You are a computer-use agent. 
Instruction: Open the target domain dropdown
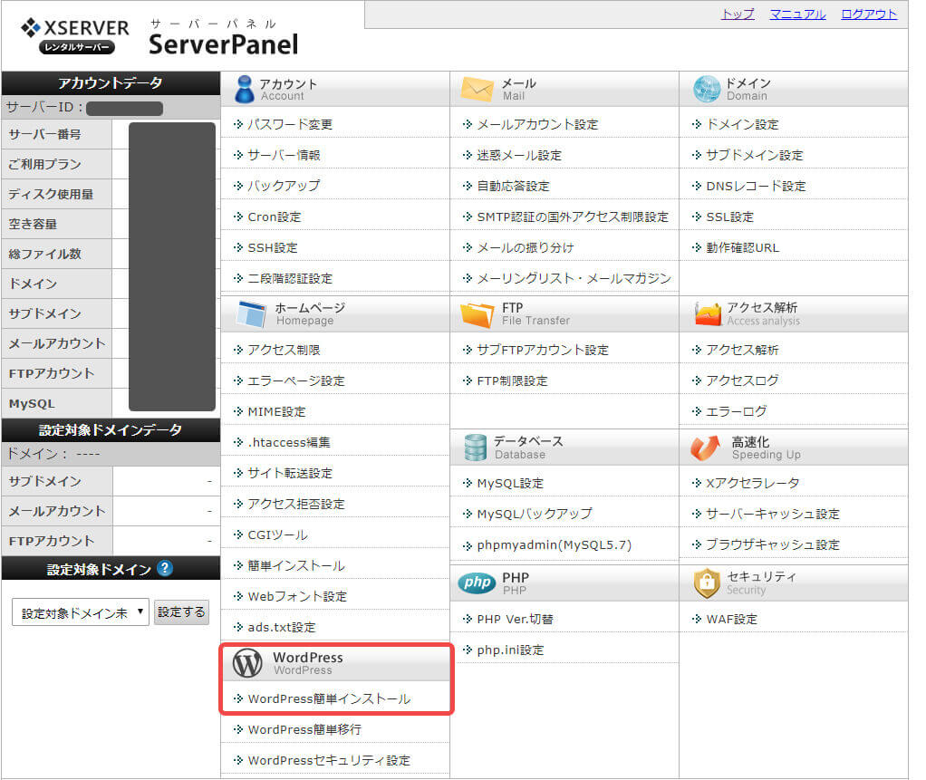[81, 612]
